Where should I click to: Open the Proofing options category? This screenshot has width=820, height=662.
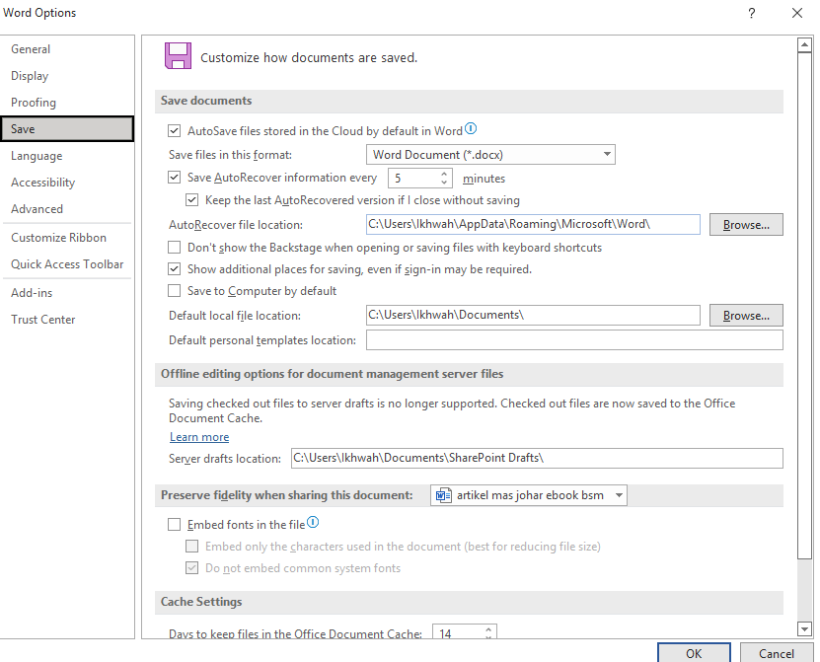click(67, 103)
